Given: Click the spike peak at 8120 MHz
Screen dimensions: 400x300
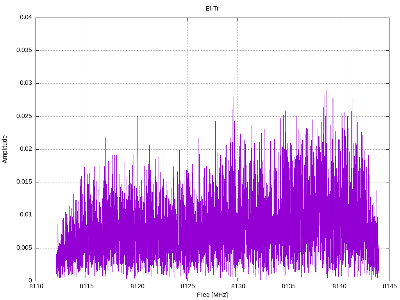Looking at the screenshot, I should [137, 117].
